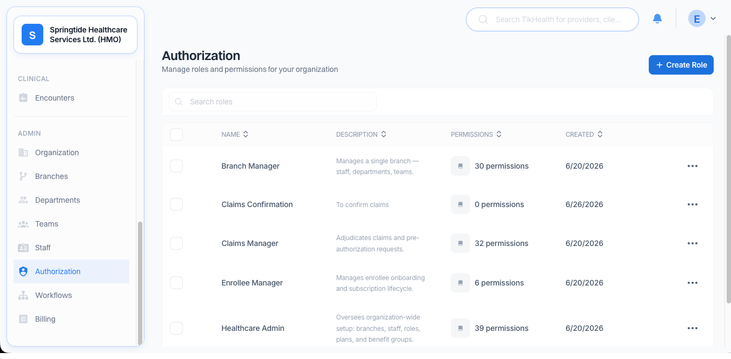
Task: Click permissions icon for Claims Confirmation
Action: coord(460,204)
